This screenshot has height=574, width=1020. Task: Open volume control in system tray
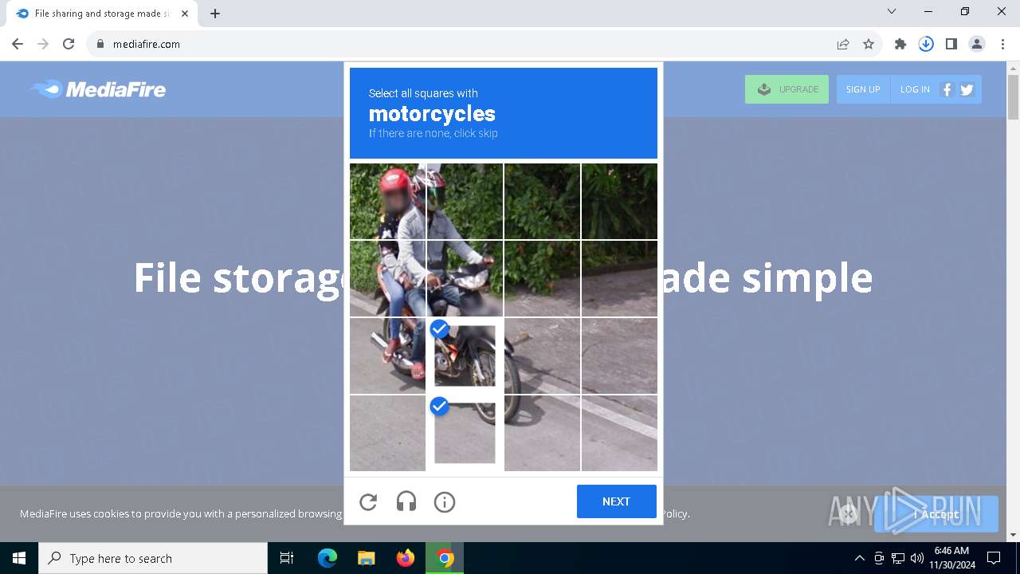[x=917, y=558]
